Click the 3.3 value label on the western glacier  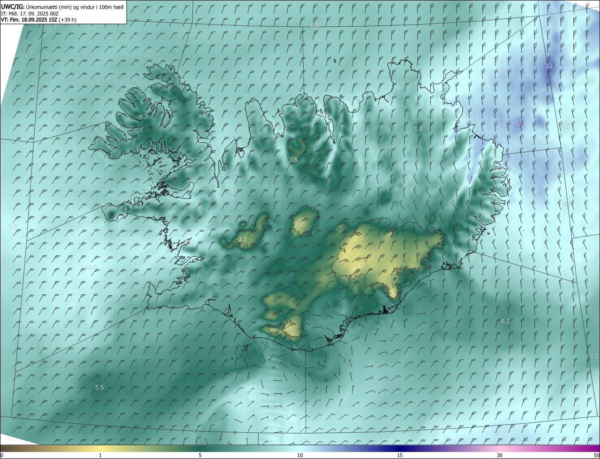242,239
